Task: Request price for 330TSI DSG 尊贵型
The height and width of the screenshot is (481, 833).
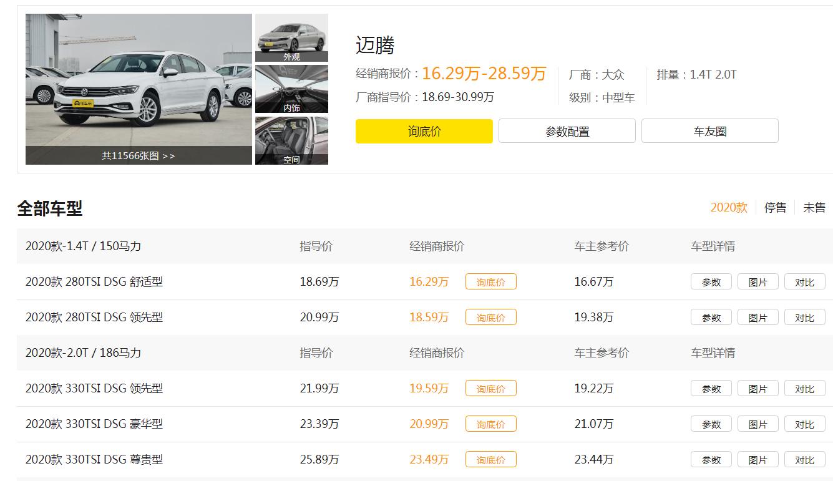Action: [x=490, y=460]
